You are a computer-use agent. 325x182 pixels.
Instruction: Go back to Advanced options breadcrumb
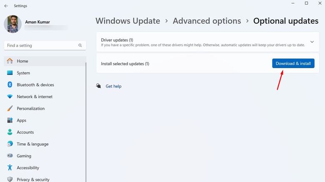[x=207, y=21]
